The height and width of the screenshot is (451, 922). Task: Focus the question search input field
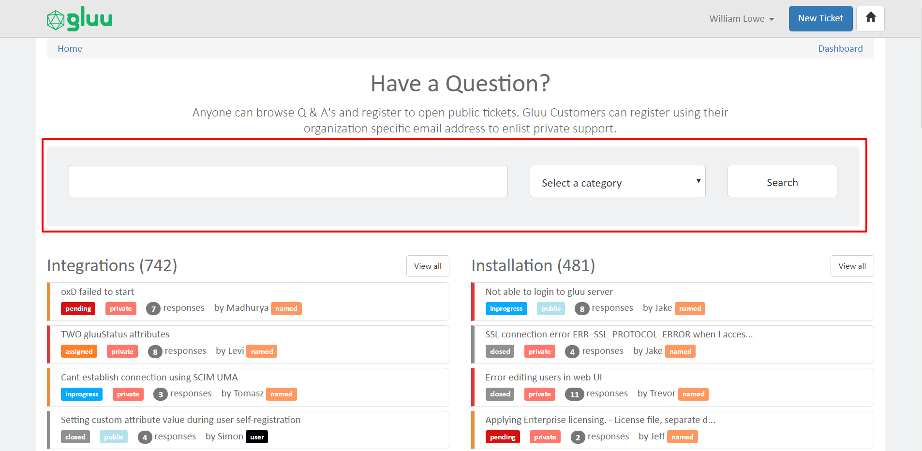(288, 181)
